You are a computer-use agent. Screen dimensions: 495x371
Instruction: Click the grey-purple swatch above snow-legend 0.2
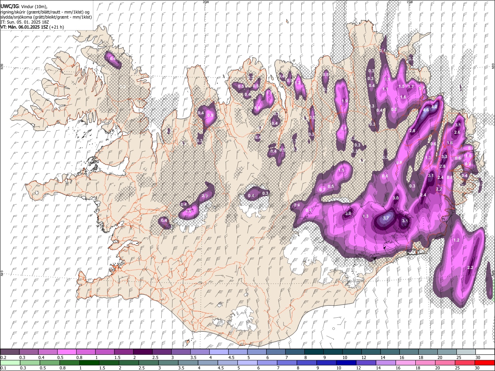tap(10, 352)
